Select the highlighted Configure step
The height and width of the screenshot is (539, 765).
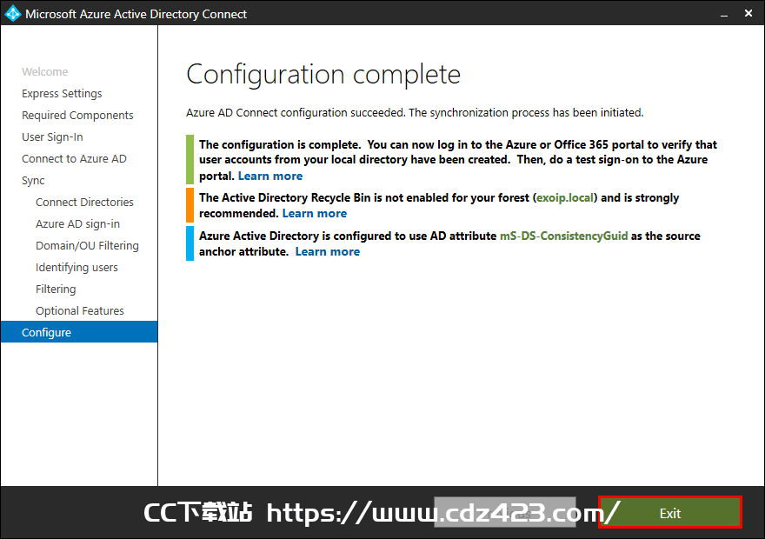[x=79, y=332]
